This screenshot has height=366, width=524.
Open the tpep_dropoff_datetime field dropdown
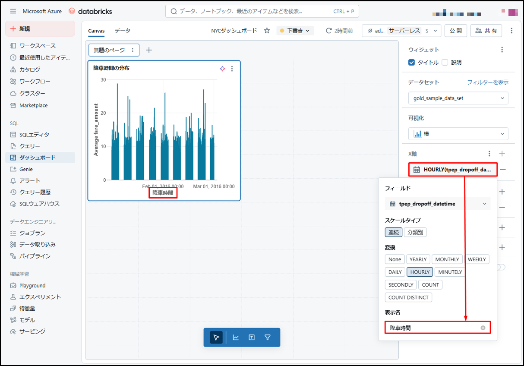point(437,204)
